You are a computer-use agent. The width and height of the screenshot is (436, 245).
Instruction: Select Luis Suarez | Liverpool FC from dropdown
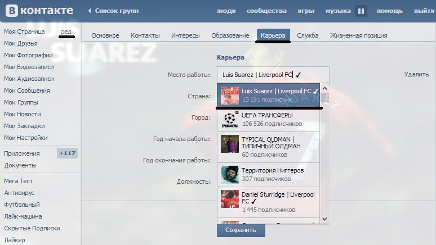[x=268, y=95]
